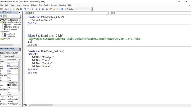Toggle Design Mode icon
This screenshot has height=107, width=191.
tap(43, 9)
